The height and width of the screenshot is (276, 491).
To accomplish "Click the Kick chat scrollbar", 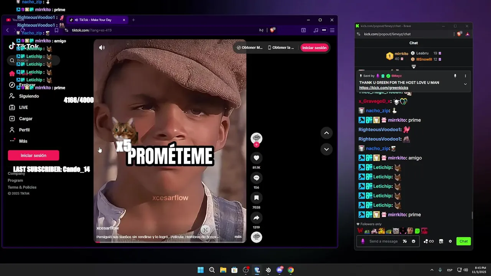I will click(472, 215).
